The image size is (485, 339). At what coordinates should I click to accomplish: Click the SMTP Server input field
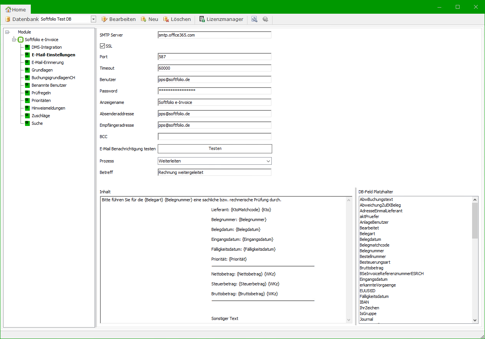(x=214, y=35)
